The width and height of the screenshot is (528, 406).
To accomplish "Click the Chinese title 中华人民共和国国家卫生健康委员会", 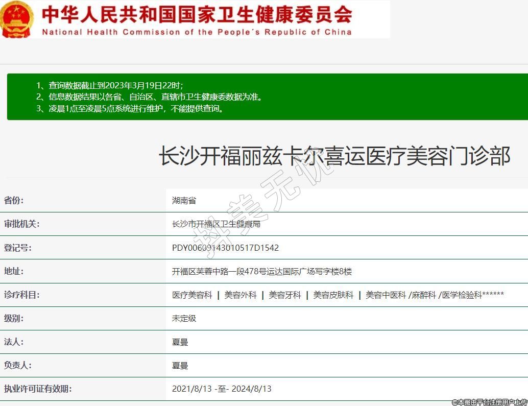I will pyautogui.click(x=197, y=14).
